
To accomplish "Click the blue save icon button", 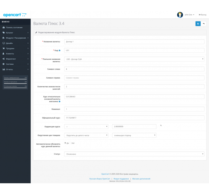I will coord(198,24).
